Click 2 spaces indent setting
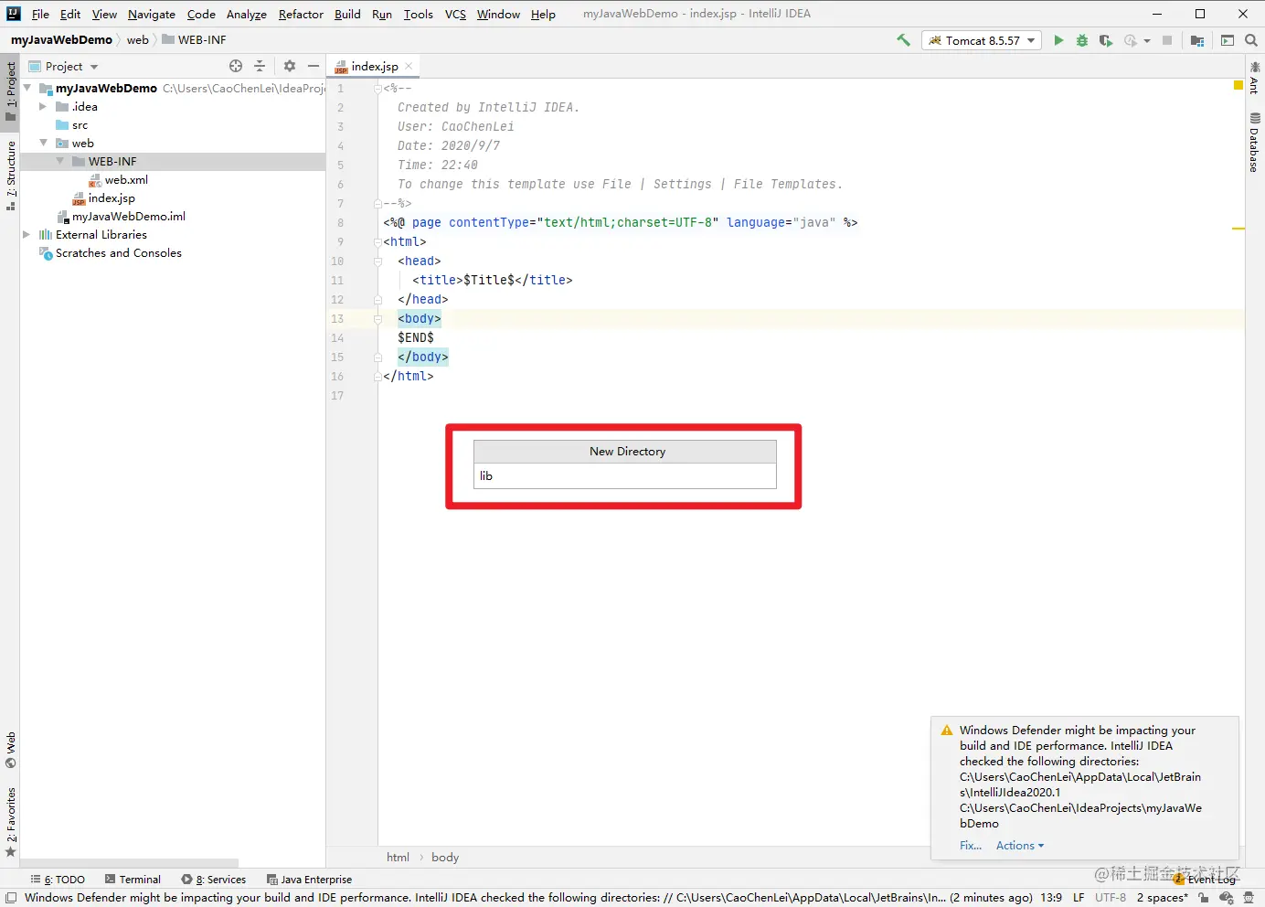1265x907 pixels. [x=1163, y=898]
